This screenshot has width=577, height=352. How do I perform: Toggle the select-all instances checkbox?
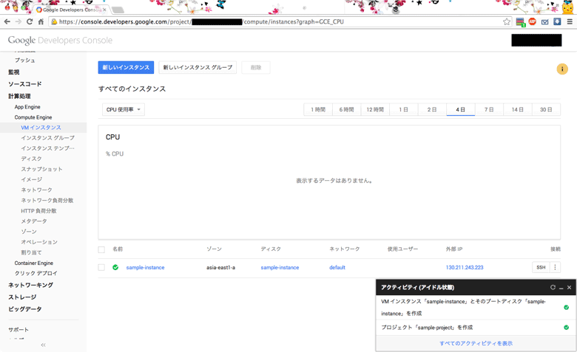pyautogui.click(x=101, y=249)
